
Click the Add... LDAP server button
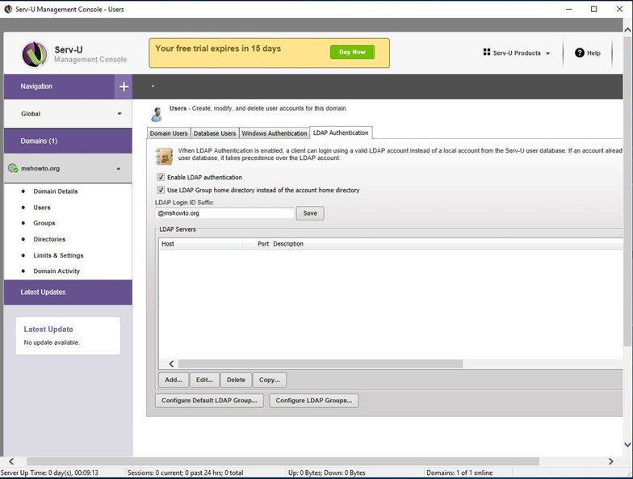tap(174, 380)
